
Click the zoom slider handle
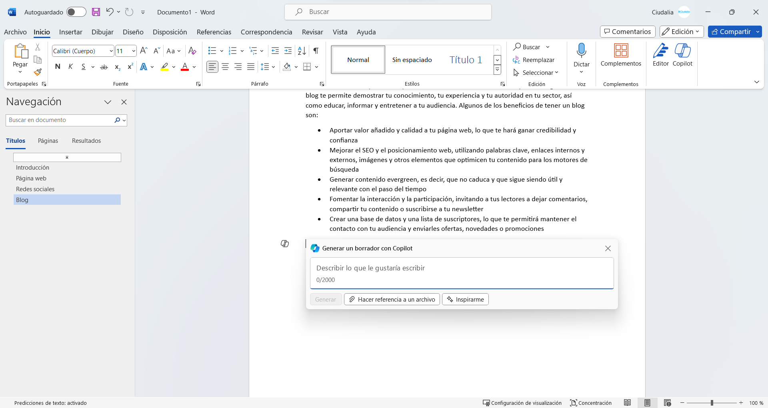pos(712,403)
